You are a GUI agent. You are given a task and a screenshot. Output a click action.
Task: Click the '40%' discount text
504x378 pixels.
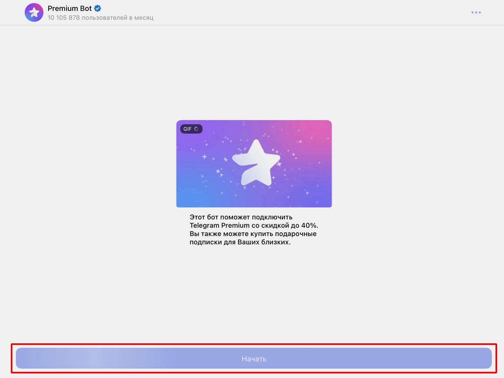pyautogui.click(x=309, y=225)
